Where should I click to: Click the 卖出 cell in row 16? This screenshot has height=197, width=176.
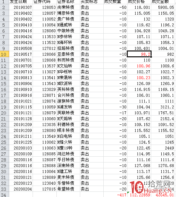92,90
